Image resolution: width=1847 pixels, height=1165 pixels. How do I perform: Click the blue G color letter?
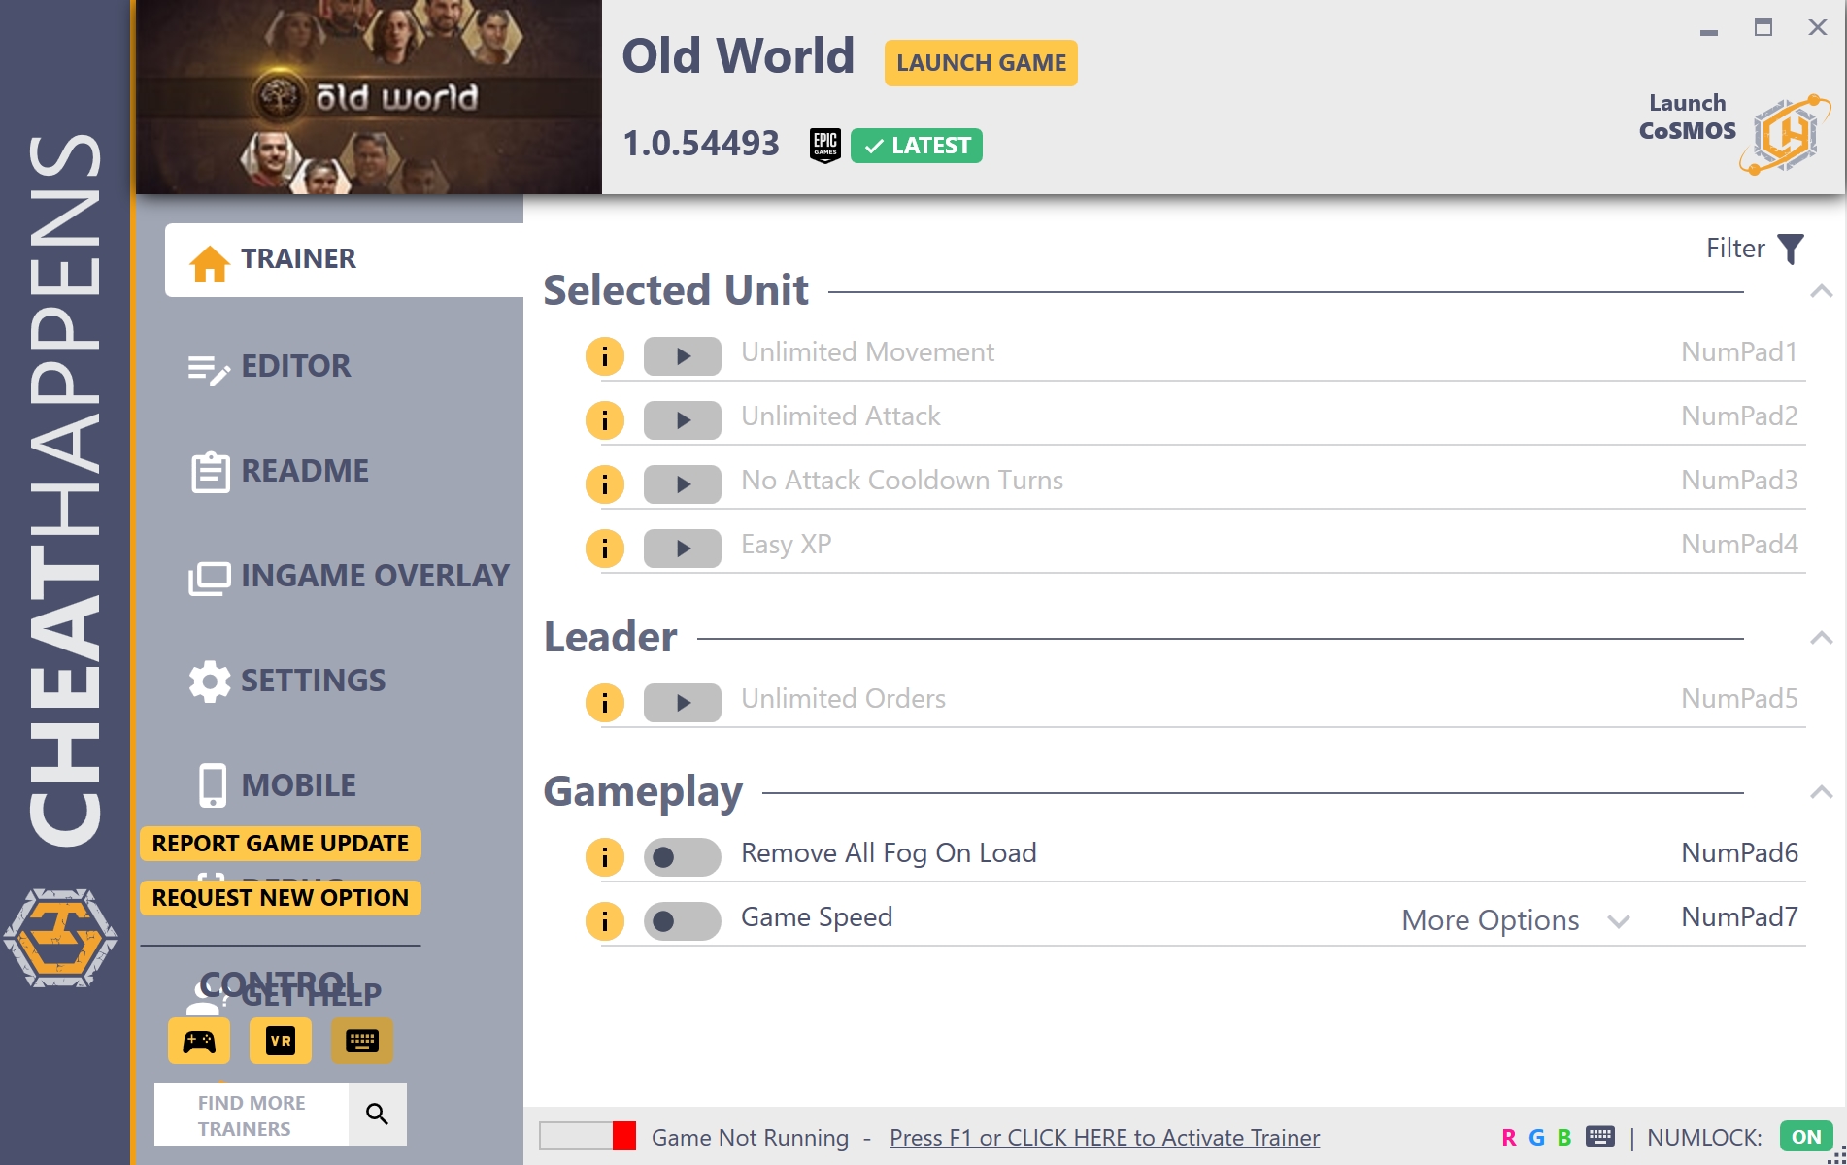(x=1536, y=1138)
